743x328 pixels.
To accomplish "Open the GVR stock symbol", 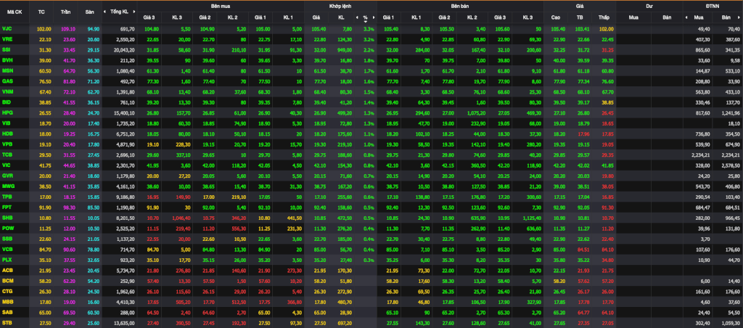I will coord(7,175).
